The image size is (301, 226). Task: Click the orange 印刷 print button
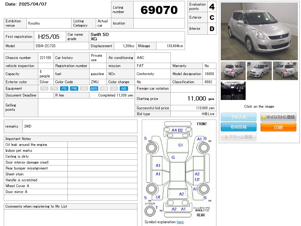click(278, 127)
